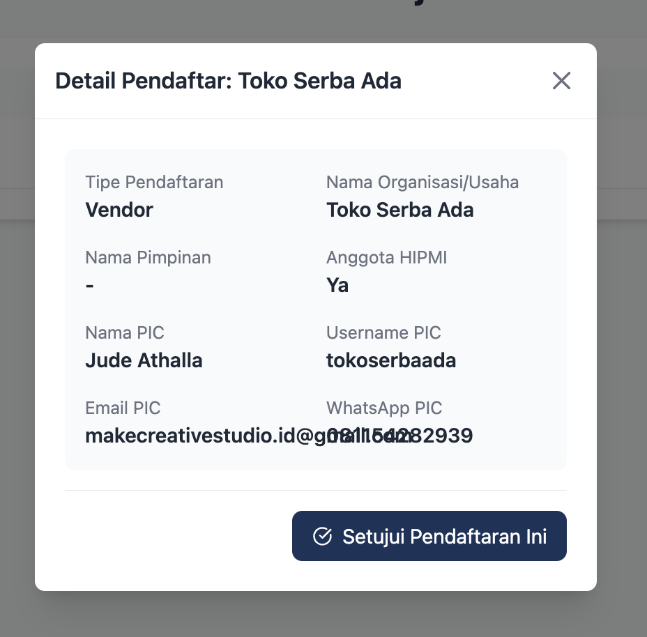Click the Tipe Pendaftaran label
Viewport: 647px width, 637px height.
tap(154, 183)
